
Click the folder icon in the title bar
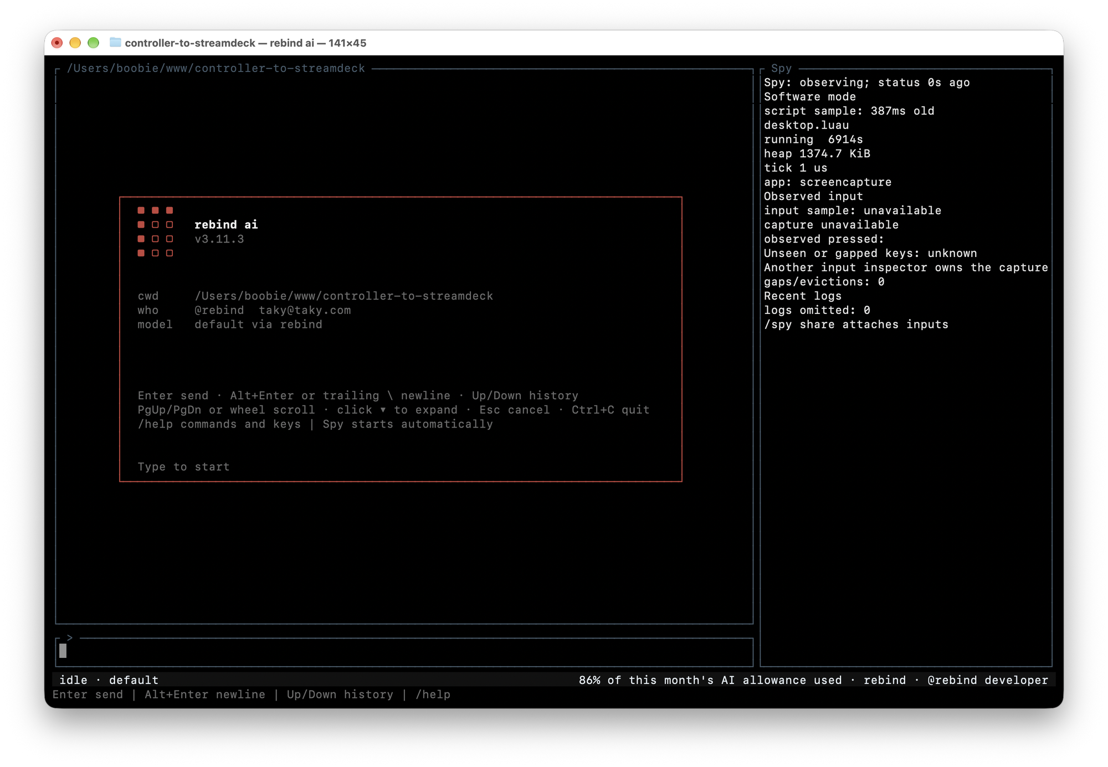115,43
